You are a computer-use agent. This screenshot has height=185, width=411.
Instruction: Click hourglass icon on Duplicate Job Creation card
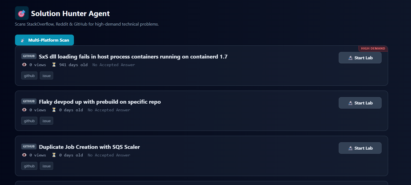pyautogui.click(x=54, y=155)
